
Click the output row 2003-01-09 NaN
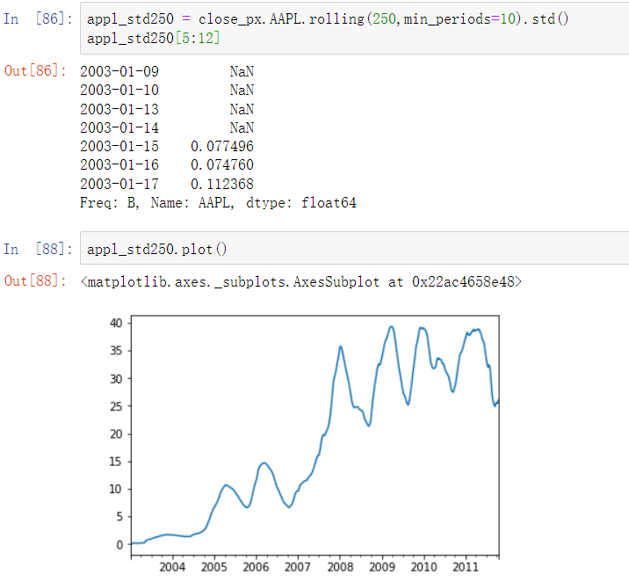tap(167, 71)
